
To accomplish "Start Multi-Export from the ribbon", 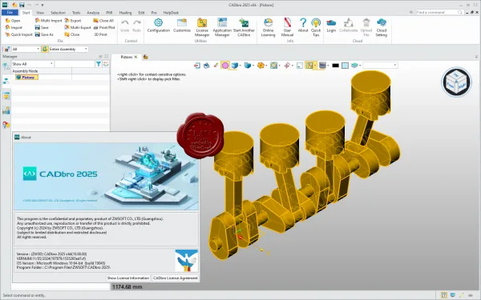I will [x=78, y=27].
